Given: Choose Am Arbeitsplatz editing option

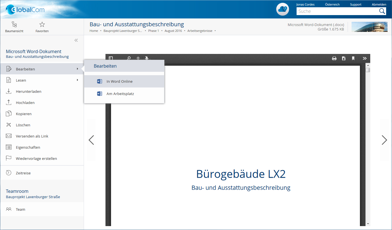Looking at the screenshot, I should click(120, 94).
